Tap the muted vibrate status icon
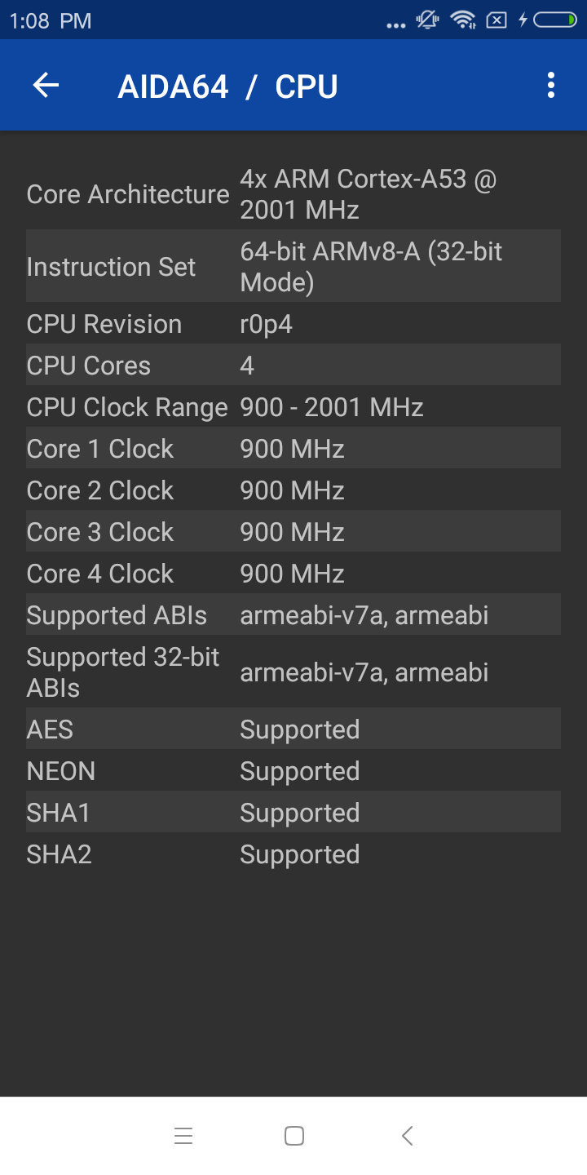 point(427,20)
